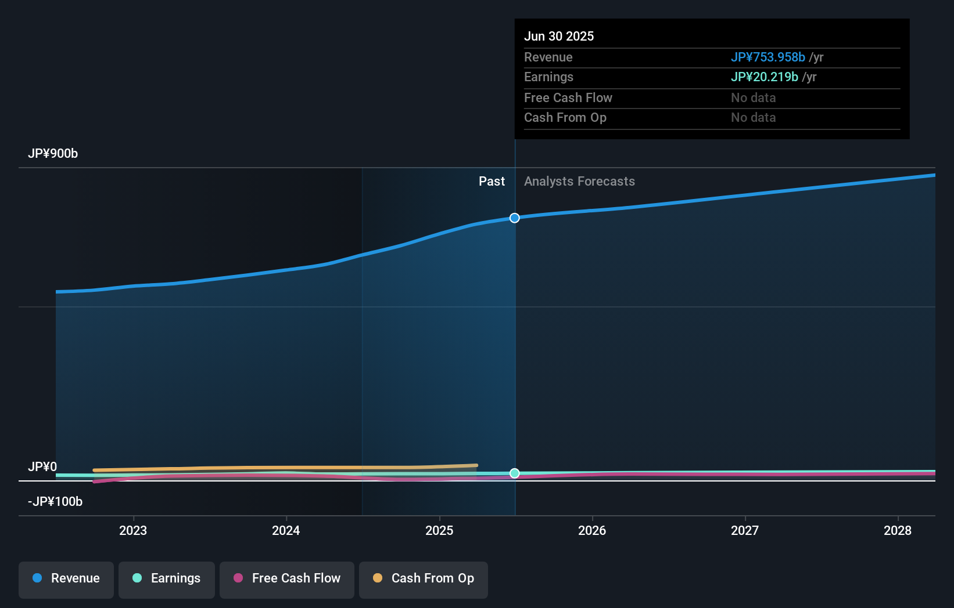The image size is (954, 608).
Task: Click the Free Cash Flow 'No data' tooltip entry
Action: click(754, 98)
